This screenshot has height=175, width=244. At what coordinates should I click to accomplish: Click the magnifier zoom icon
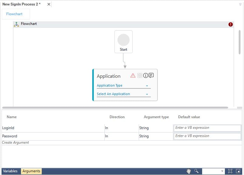tap(196, 171)
